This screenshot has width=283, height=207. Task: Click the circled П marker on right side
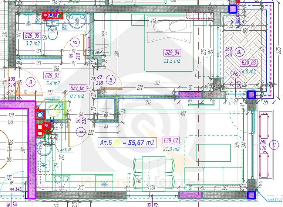tap(274, 144)
